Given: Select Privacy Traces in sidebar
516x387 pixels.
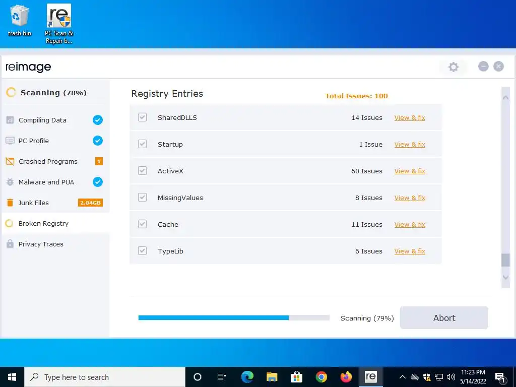Looking at the screenshot, I should click(x=54, y=244).
